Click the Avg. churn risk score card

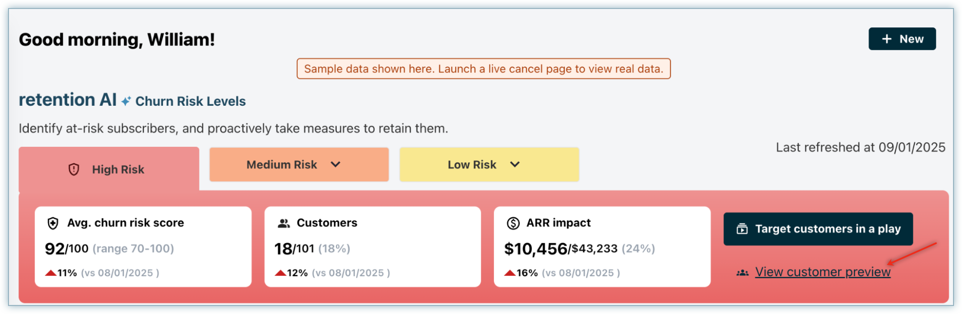click(x=143, y=246)
